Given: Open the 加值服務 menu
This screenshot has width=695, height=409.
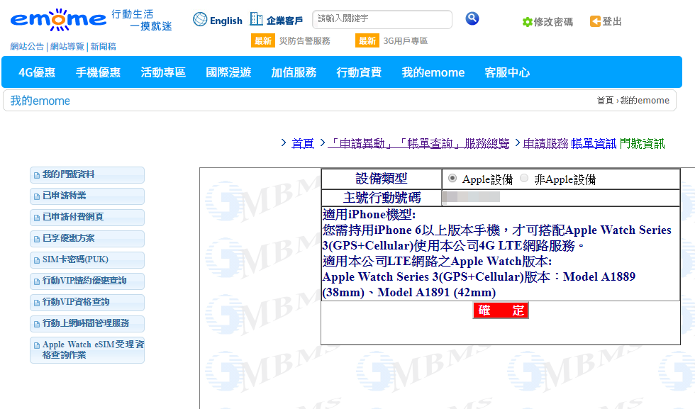Looking at the screenshot, I should click(294, 72).
